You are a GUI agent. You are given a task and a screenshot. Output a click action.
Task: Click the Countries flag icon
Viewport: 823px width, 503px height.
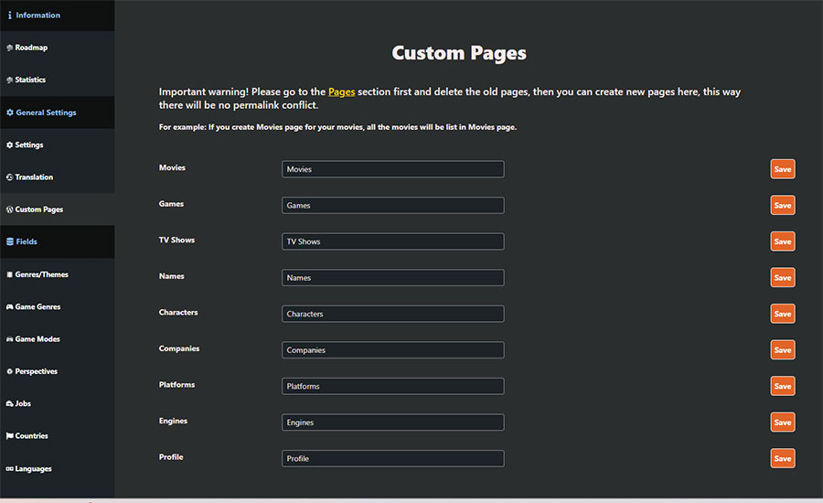[9, 436]
